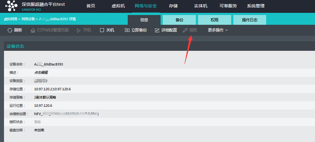Click the edit icon for 详细配置
This screenshot has width=315, height=142.
pos(157,30)
